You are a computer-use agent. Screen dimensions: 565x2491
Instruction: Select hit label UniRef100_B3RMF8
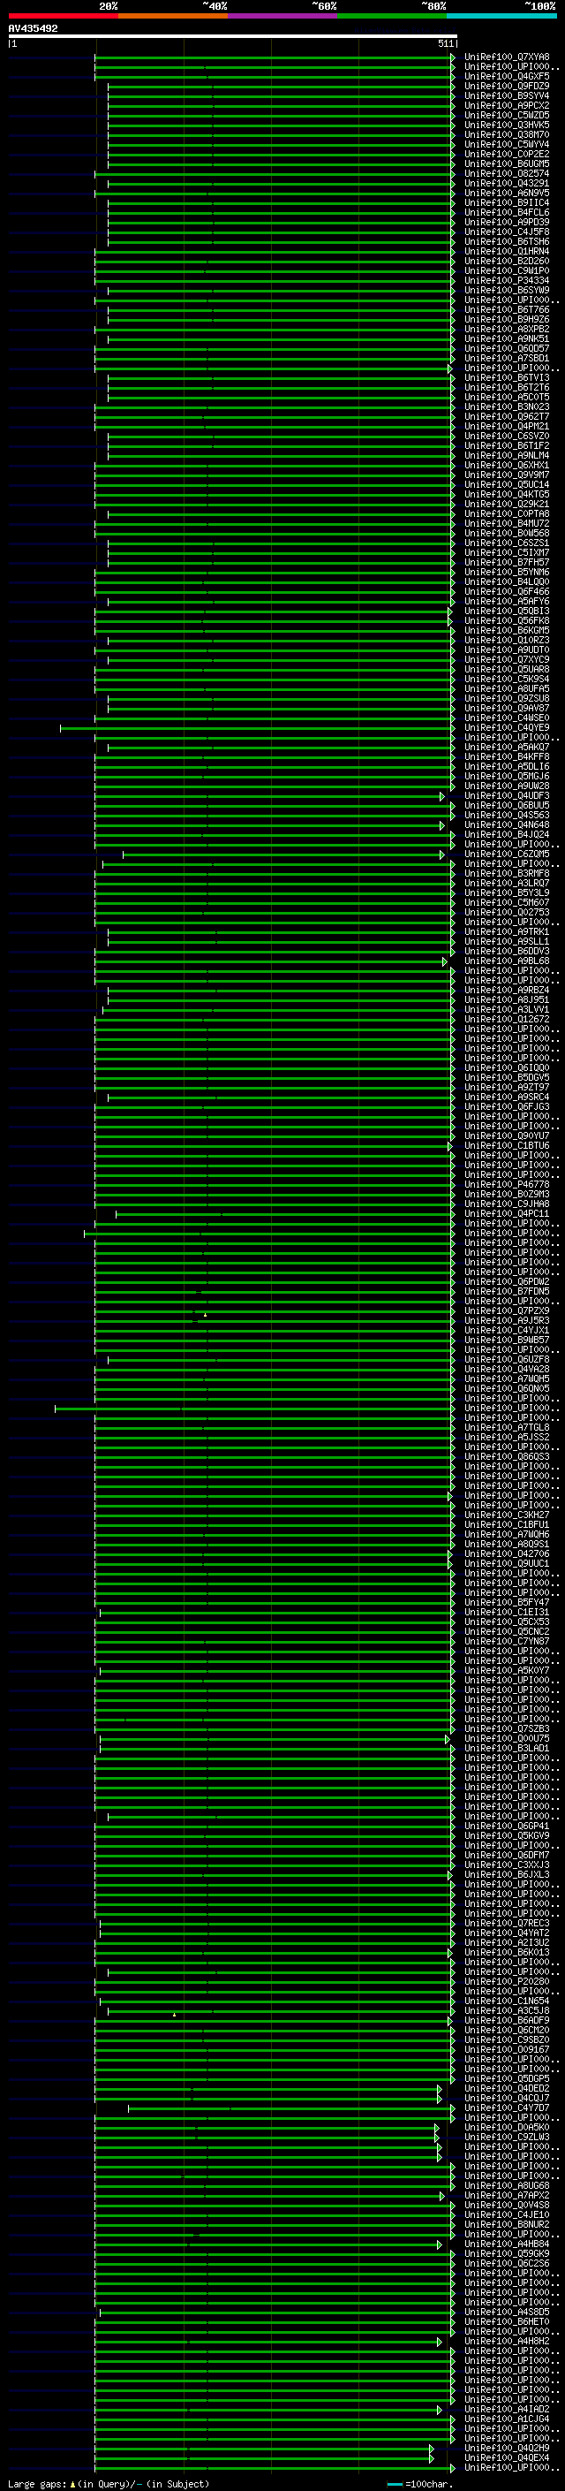tap(507, 874)
